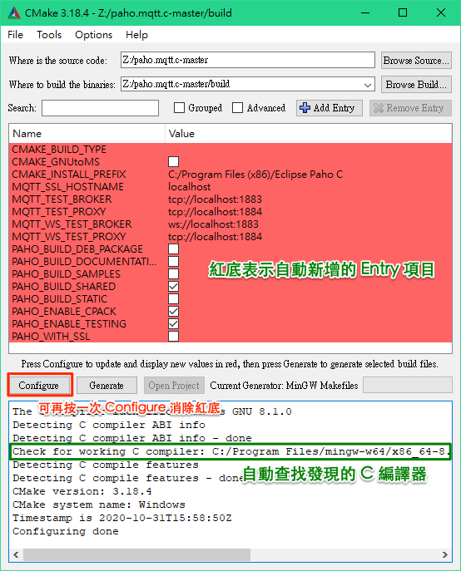Click the build binaries path text
461x571 pixels.
(x=176, y=84)
